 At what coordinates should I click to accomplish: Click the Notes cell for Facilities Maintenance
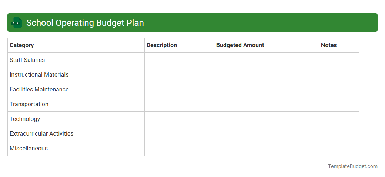(339, 90)
